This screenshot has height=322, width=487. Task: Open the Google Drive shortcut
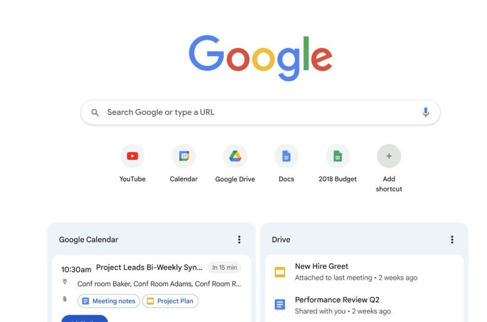tap(235, 156)
